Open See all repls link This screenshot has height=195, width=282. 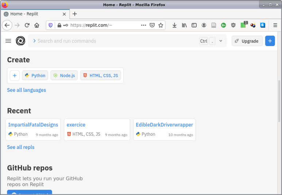[21, 147]
